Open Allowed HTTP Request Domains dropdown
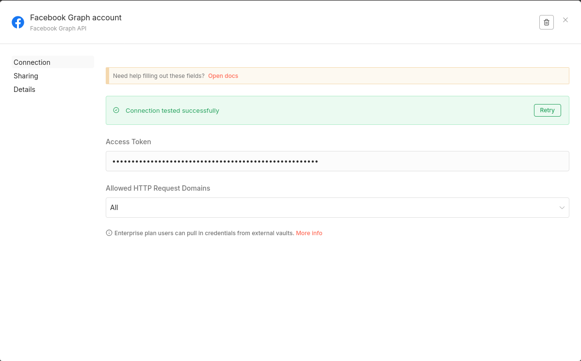The height and width of the screenshot is (361, 581). (x=337, y=208)
